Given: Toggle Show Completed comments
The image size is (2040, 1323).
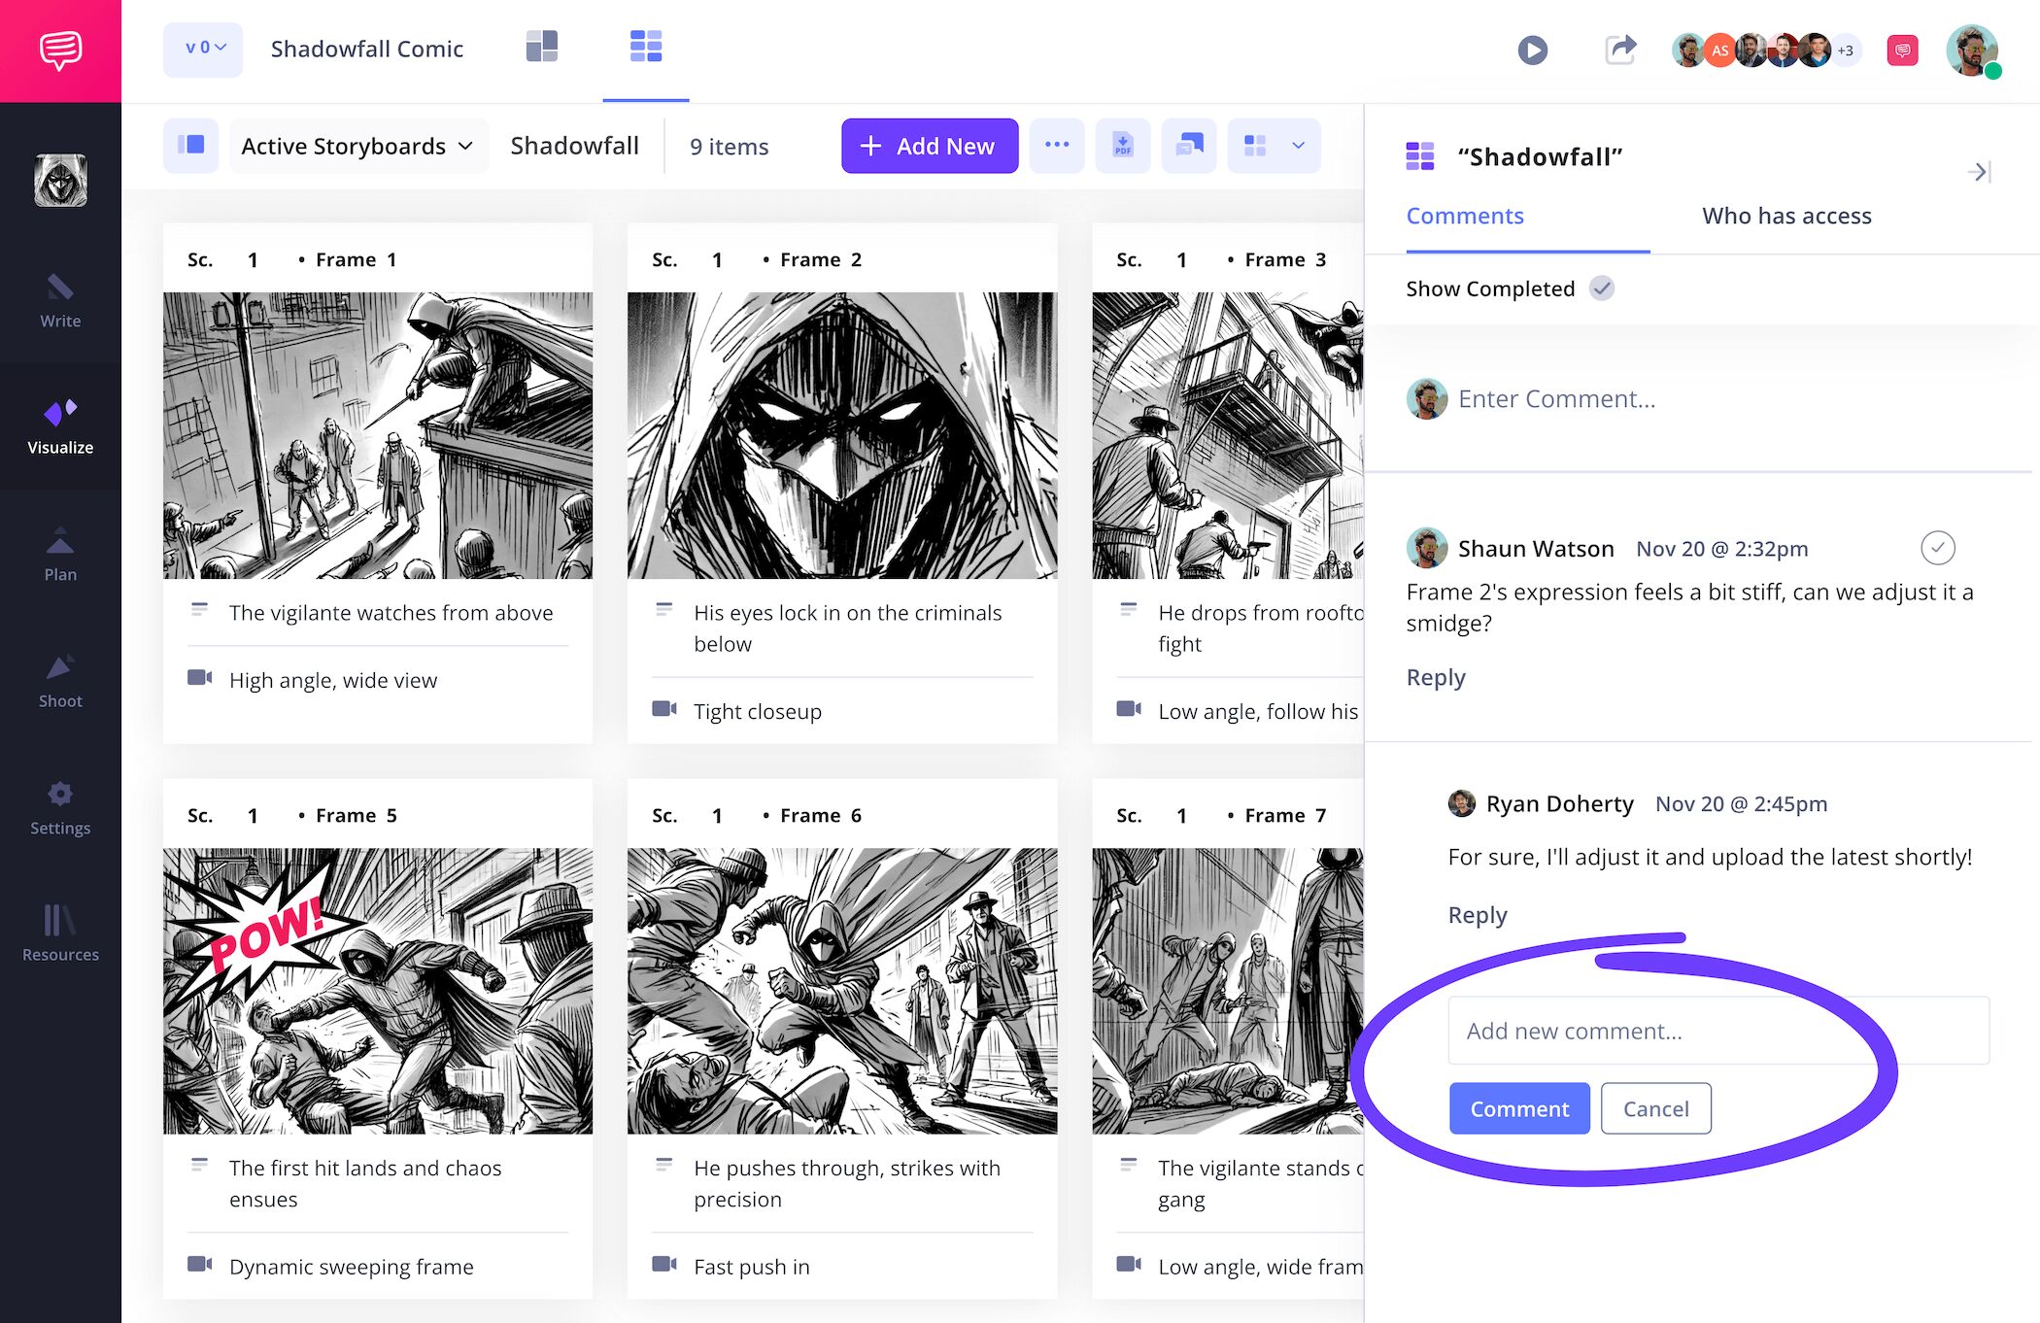Looking at the screenshot, I should (x=1602, y=288).
